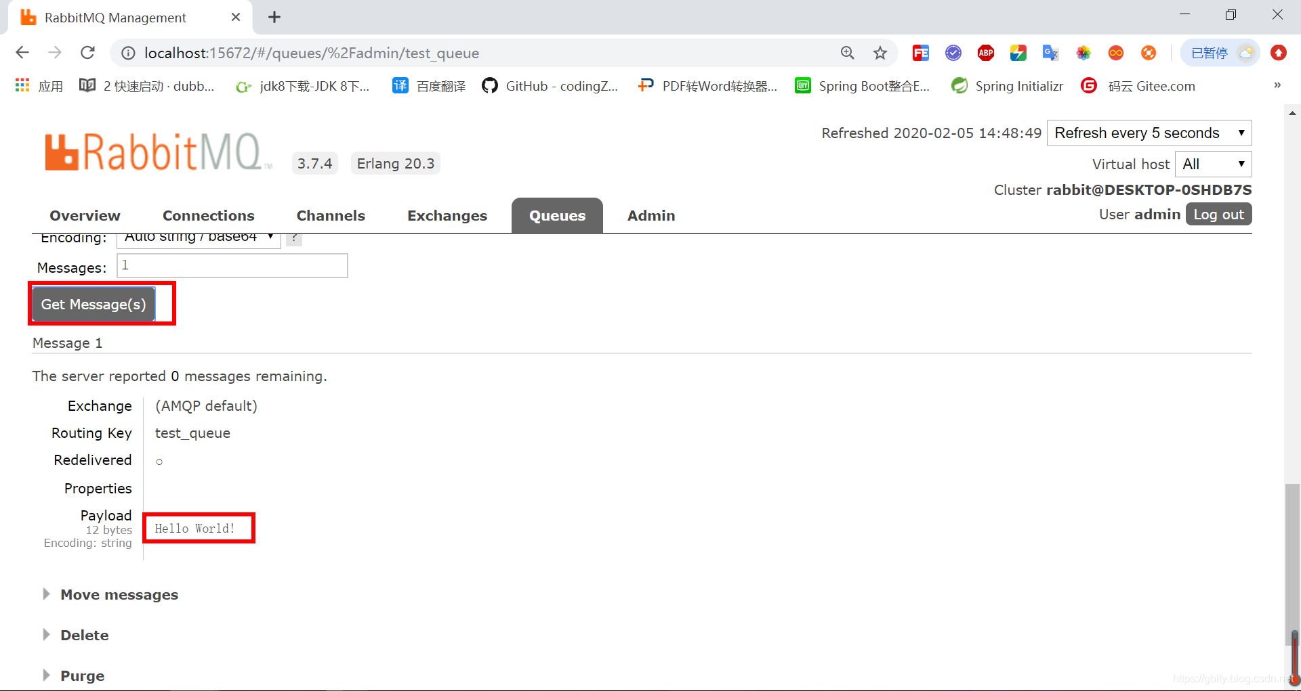View site information icon in address bar
This screenshot has height=691, width=1301.
pos(128,53)
